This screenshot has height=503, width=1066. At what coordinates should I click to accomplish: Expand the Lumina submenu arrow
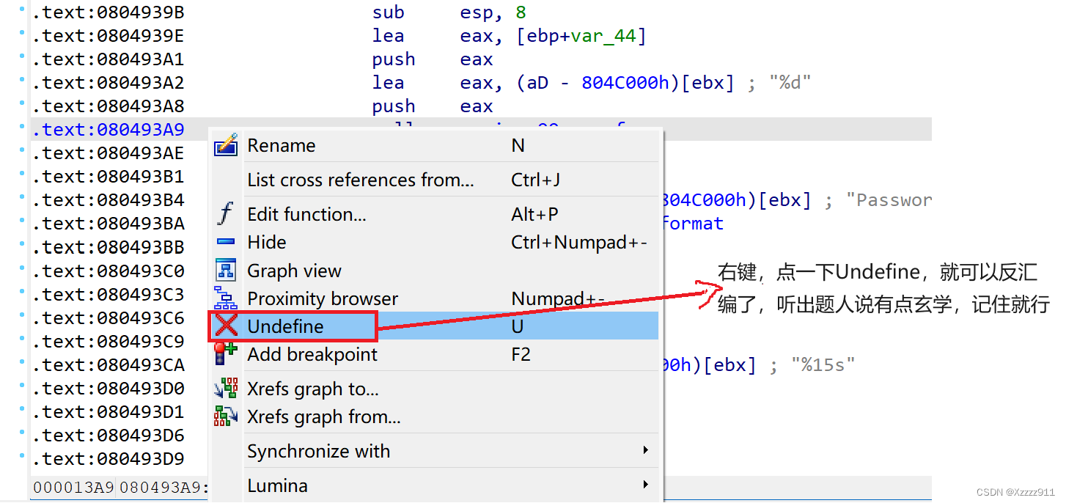(x=645, y=485)
